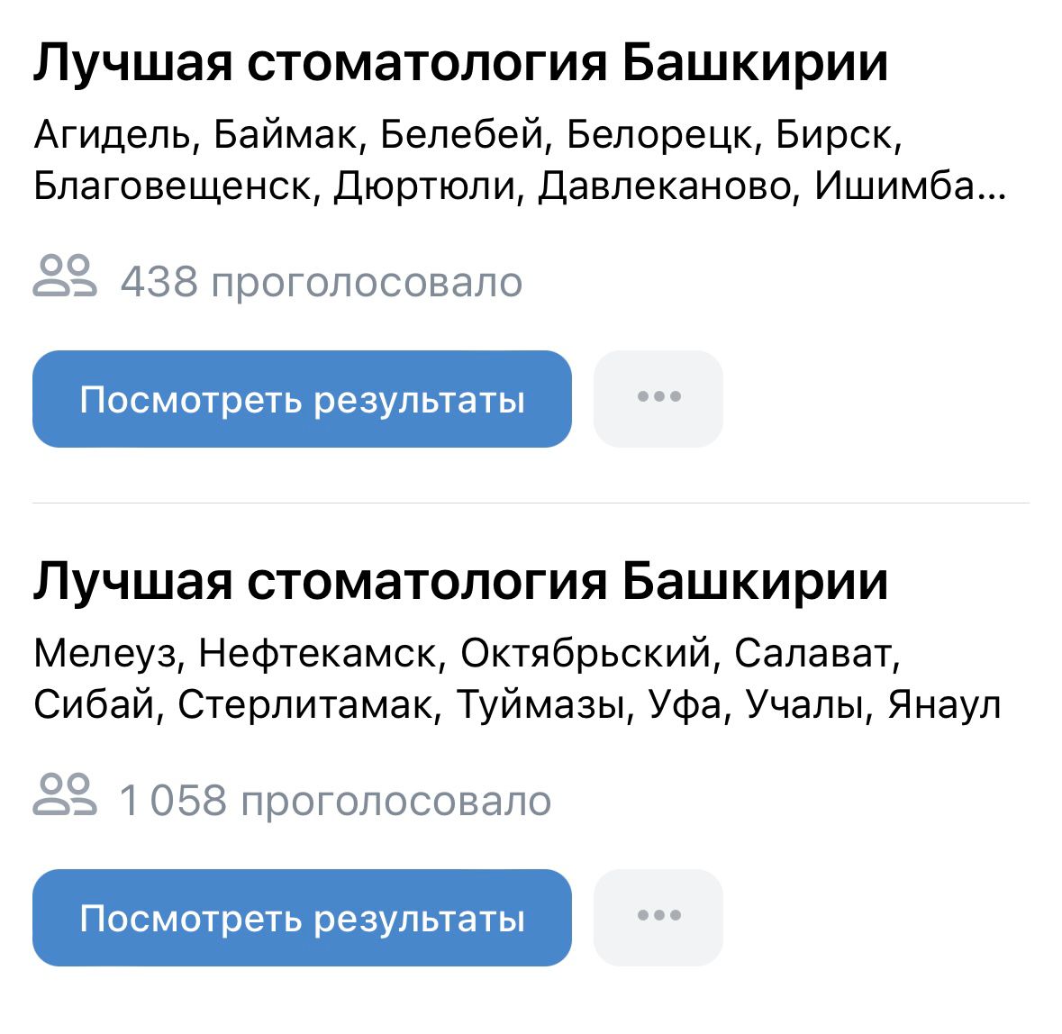Click the city name Октябрьский in the description
1062x1034 pixels.
click(x=585, y=653)
